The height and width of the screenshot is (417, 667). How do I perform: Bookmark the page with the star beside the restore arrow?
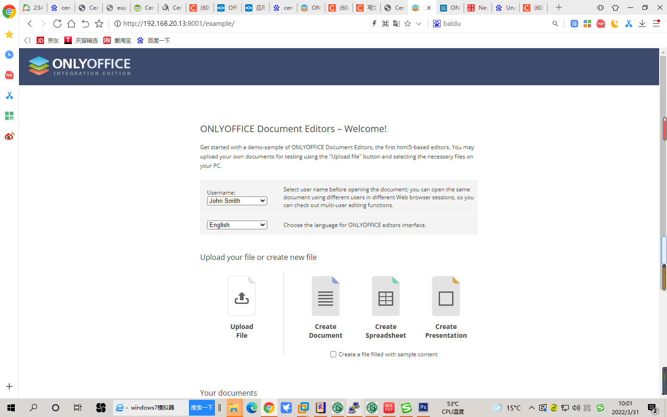point(99,24)
